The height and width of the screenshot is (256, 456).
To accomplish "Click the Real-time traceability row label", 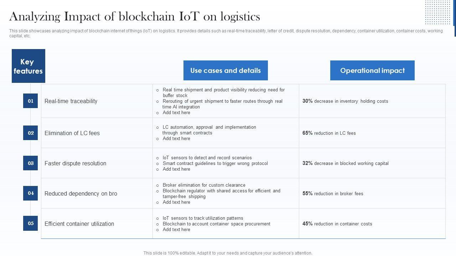I will [71, 101].
